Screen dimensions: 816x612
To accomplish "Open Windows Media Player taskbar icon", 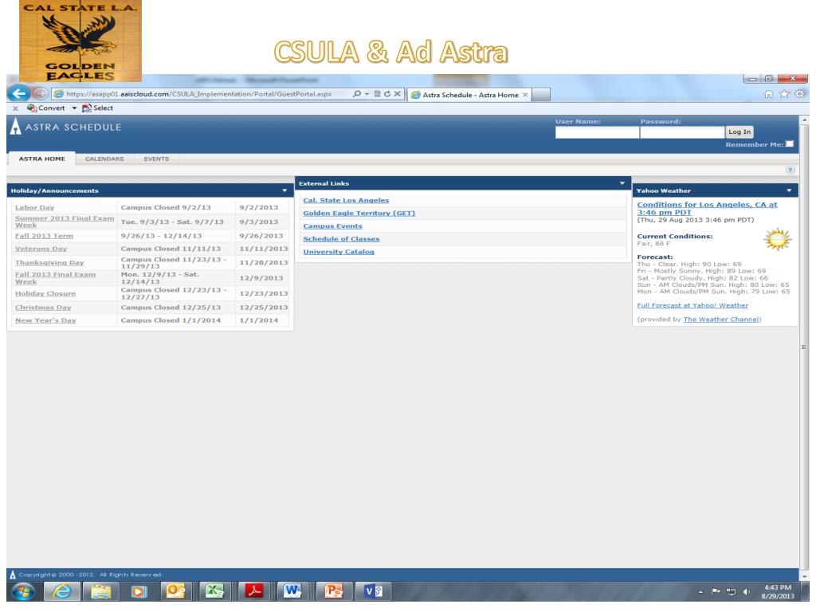I will click(x=139, y=592).
